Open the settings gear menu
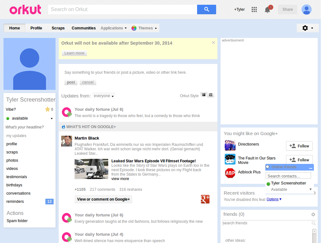325x243 pixels. pyautogui.click(x=308, y=28)
